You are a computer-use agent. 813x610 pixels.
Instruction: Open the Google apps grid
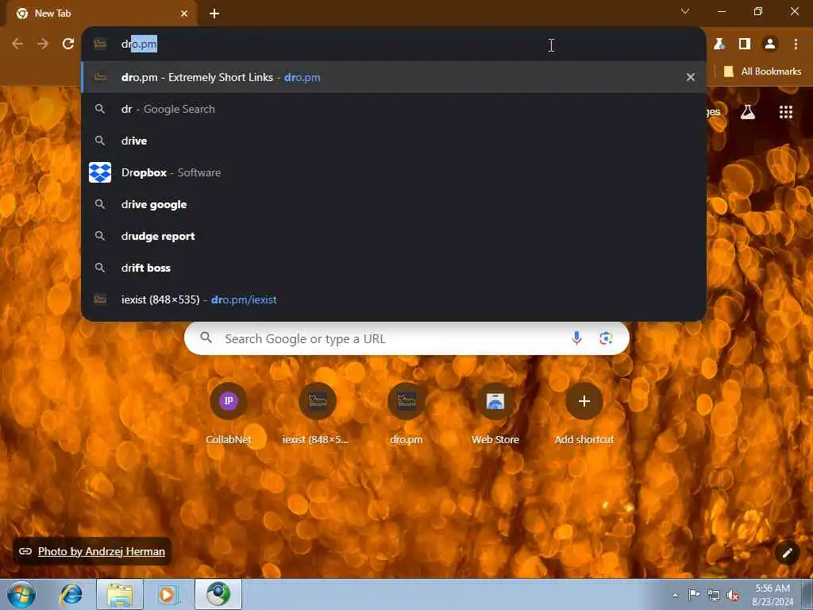786,112
